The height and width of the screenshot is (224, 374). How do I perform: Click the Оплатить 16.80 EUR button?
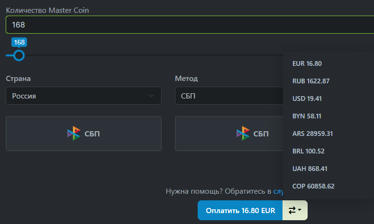tap(240, 210)
